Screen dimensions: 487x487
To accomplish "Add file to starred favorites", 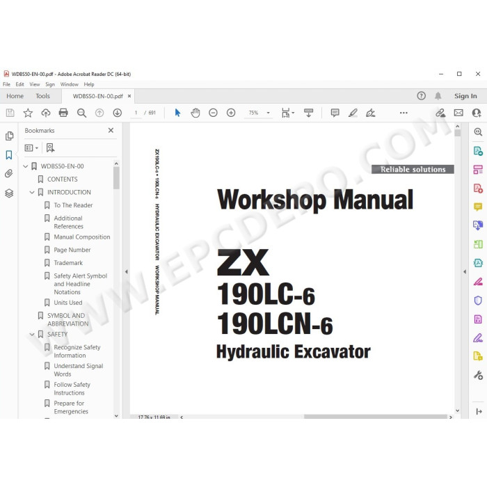I will pos(28,113).
